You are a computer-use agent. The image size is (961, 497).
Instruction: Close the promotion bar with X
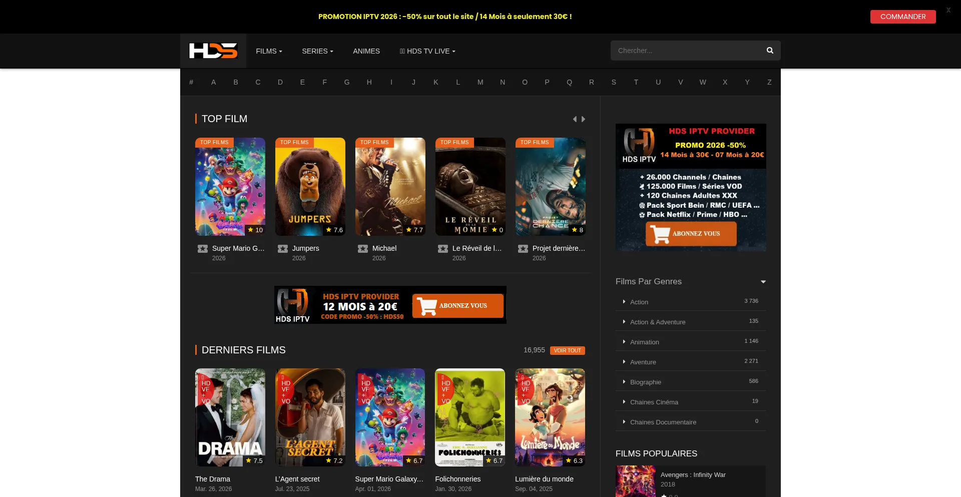[948, 10]
